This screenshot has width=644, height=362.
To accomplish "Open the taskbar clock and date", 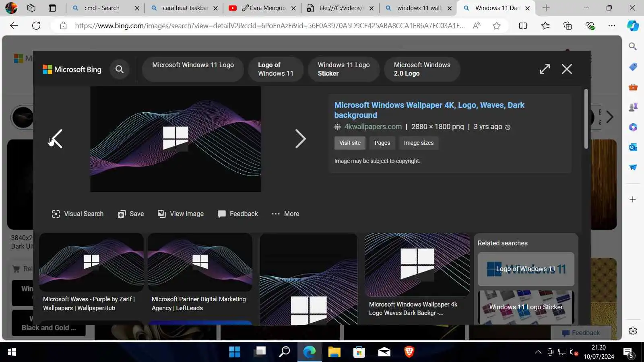I will coord(599,352).
